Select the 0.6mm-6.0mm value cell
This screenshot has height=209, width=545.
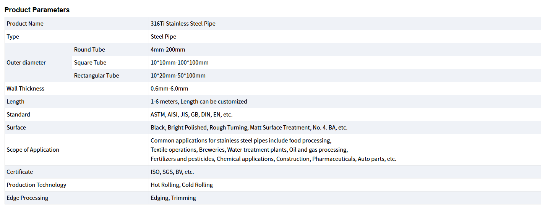pyautogui.click(x=169, y=89)
